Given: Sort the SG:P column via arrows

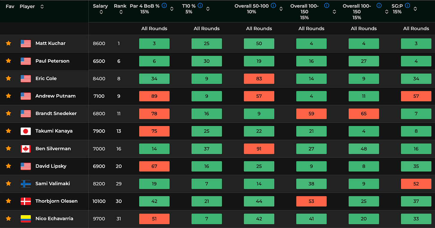Looking at the screenshot, I should point(415,9).
